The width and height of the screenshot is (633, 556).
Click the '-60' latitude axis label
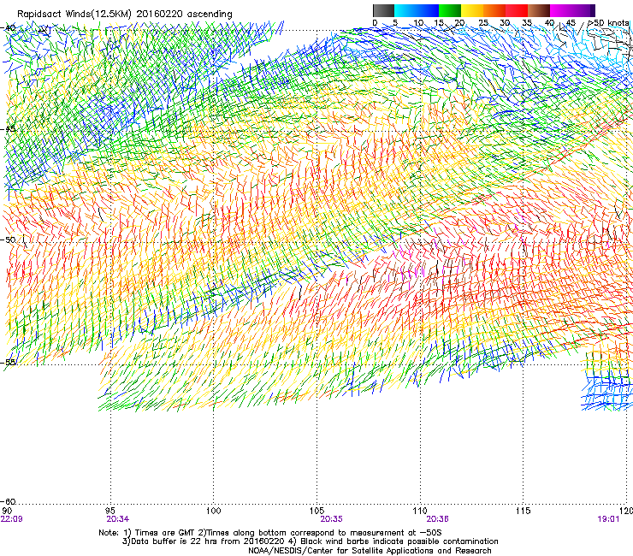9,501
